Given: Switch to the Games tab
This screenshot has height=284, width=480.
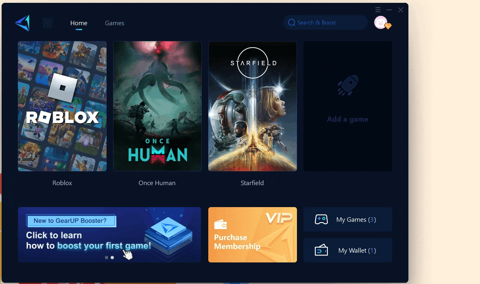Looking at the screenshot, I should (x=114, y=23).
